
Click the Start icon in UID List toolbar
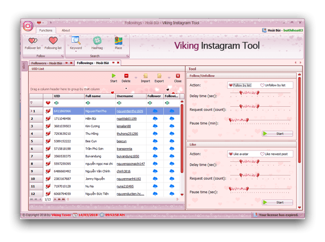tap(114, 76)
